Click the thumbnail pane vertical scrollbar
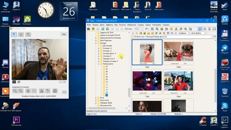Screen dimensions: 231x130 (215, 86)
